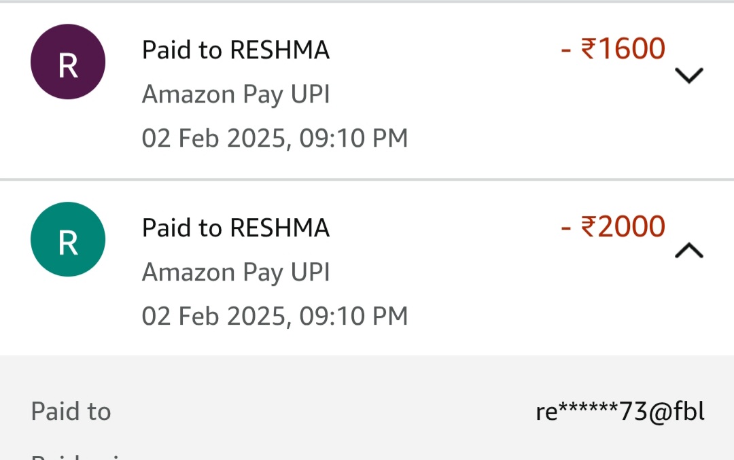Click the Paid to label in details

point(71,411)
